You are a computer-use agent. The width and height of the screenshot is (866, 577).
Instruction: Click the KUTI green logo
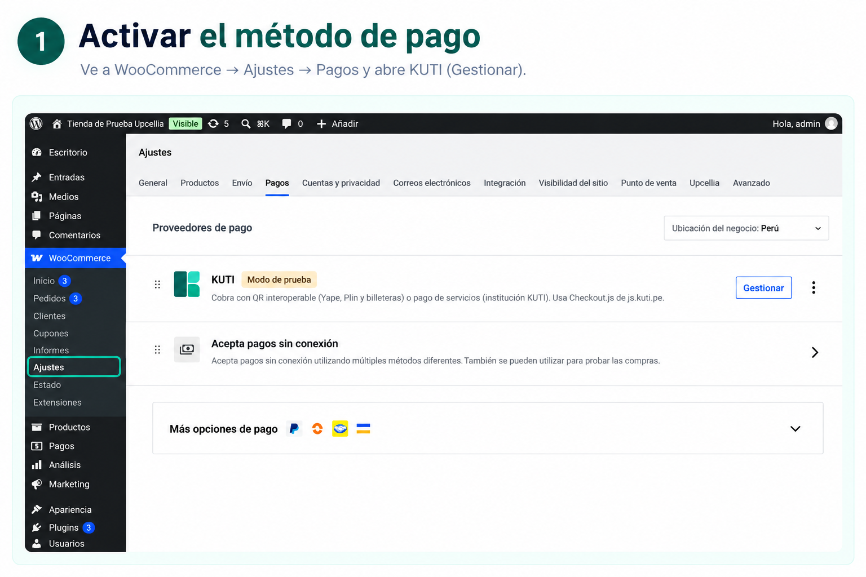click(187, 284)
